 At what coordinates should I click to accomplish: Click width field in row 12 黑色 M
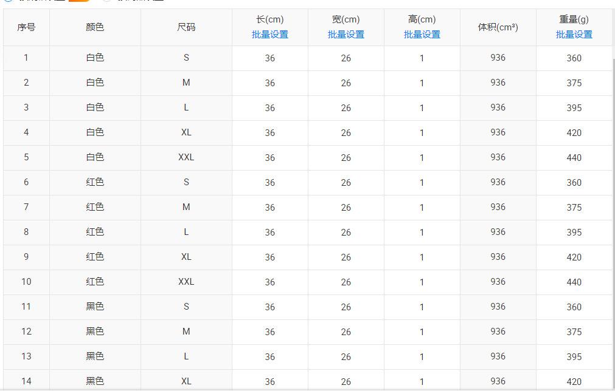pos(346,332)
